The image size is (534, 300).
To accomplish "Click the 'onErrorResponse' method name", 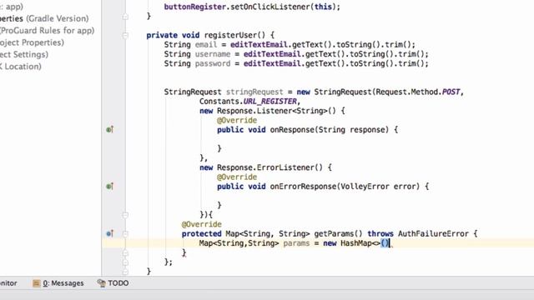I will click(x=303, y=187).
